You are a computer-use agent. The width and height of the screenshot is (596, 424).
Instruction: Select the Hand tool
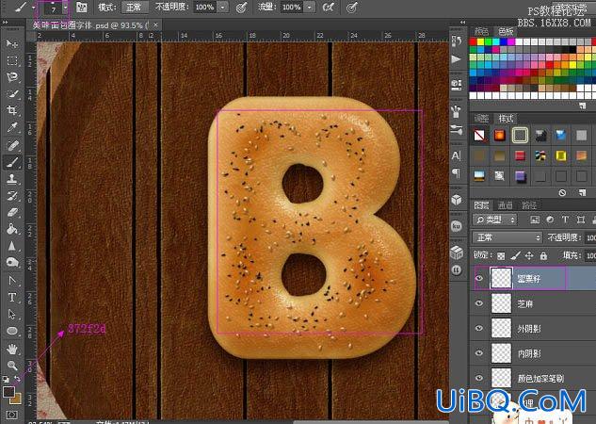pyautogui.click(x=12, y=349)
